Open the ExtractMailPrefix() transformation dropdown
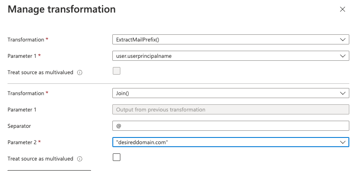The image size is (356, 171). point(231,39)
